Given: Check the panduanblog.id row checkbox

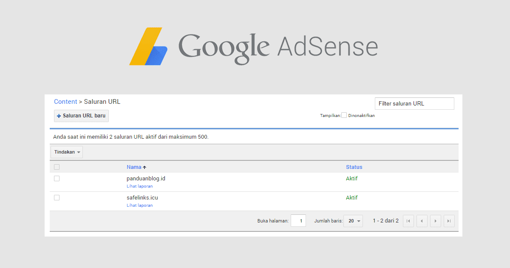Looking at the screenshot, I should [57, 179].
